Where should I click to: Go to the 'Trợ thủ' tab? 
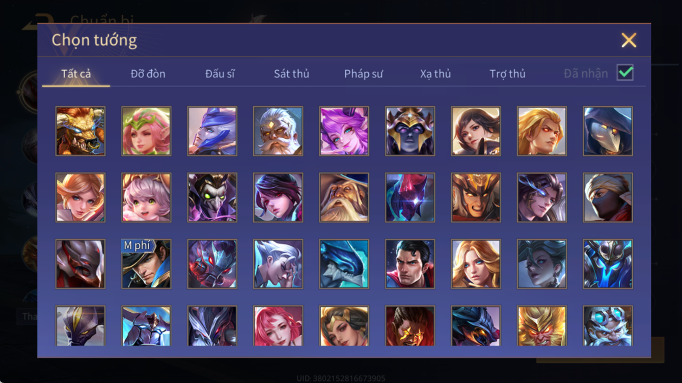click(507, 74)
